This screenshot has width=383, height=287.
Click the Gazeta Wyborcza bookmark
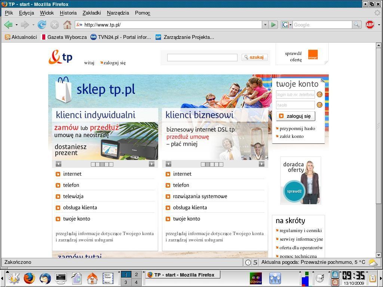click(64, 37)
